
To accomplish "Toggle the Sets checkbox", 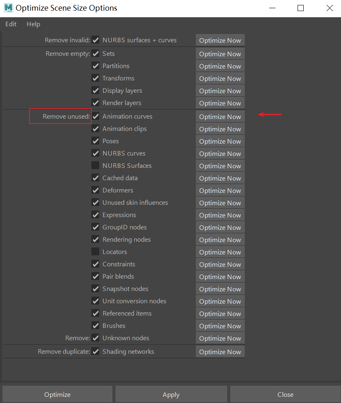I will pyautogui.click(x=95, y=53).
